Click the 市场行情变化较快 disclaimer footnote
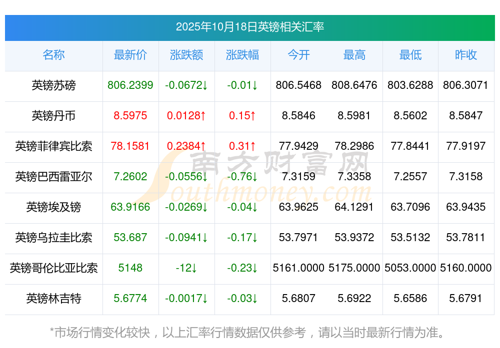500x348 pixels. [x=247, y=333]
